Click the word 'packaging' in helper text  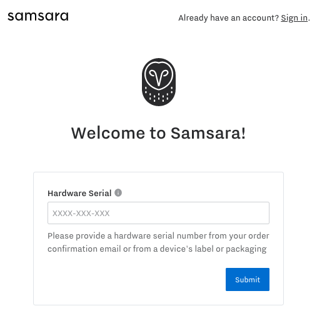pos(246,249)
